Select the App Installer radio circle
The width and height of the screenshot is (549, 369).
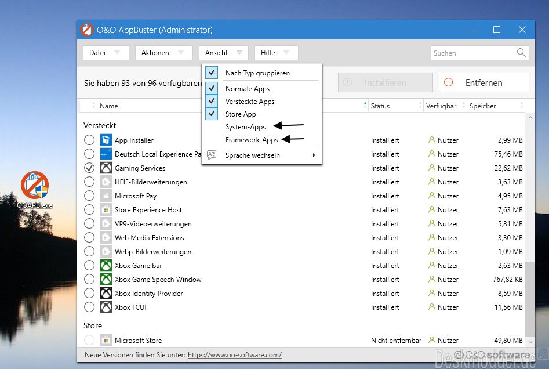click(x=89, y=140)
